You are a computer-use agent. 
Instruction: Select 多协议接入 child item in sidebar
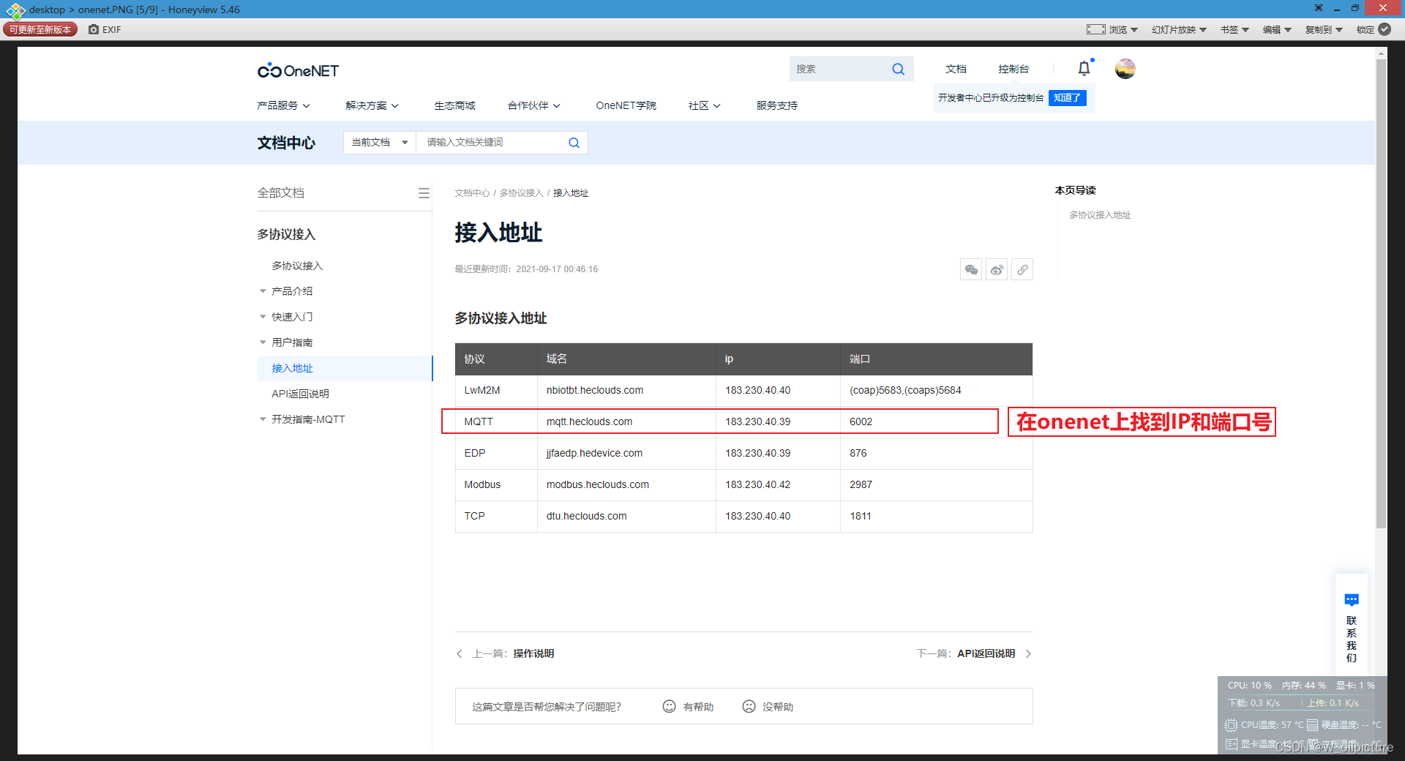tap(297, 266)
